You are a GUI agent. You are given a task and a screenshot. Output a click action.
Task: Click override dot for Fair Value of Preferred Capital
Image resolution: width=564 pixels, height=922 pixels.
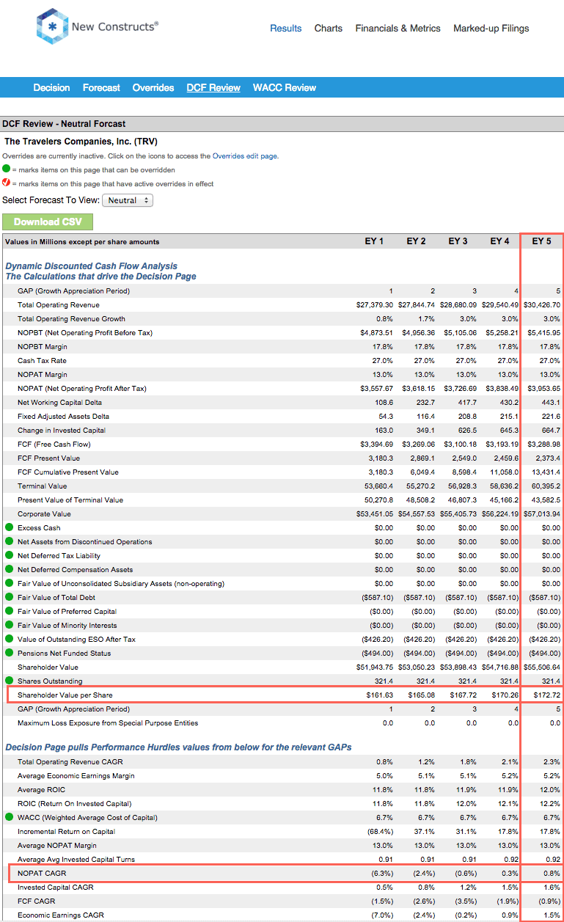(9, 611)
